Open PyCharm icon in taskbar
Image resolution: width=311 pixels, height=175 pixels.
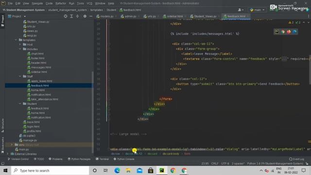click(x=162, y=171)
